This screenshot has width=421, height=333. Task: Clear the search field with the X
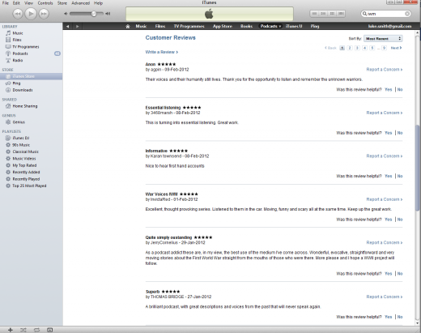click(407, 14)
